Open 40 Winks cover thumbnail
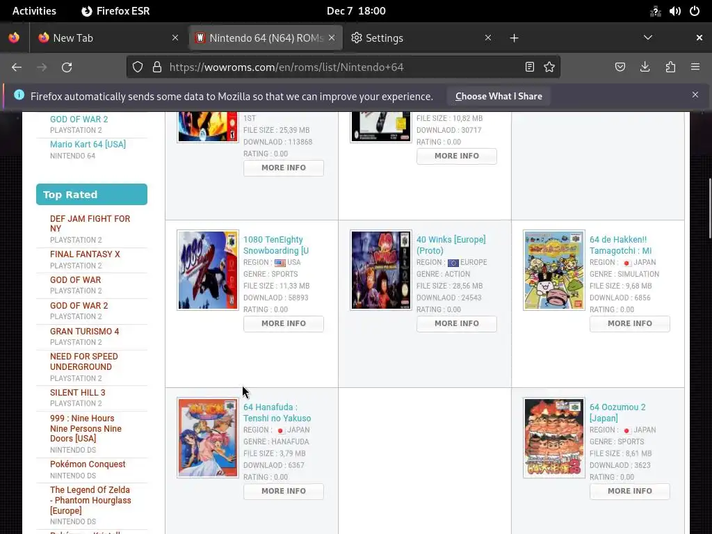 click(381, 270)
